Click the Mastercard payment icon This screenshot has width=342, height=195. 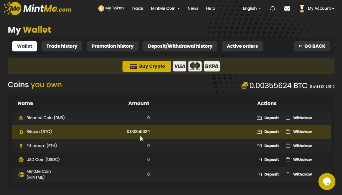click(195, 66)
